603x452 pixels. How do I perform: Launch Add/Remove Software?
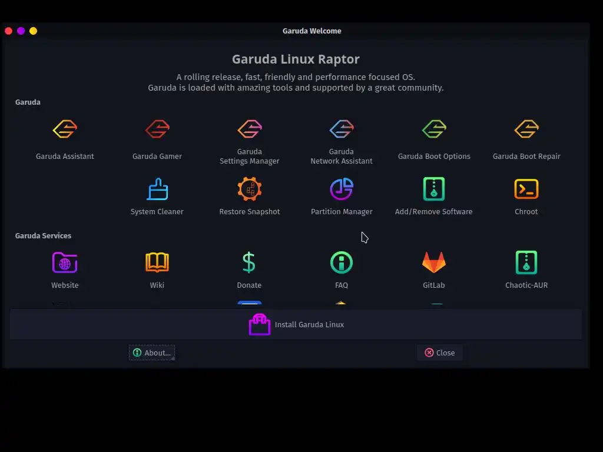click(x=434, y=189)
